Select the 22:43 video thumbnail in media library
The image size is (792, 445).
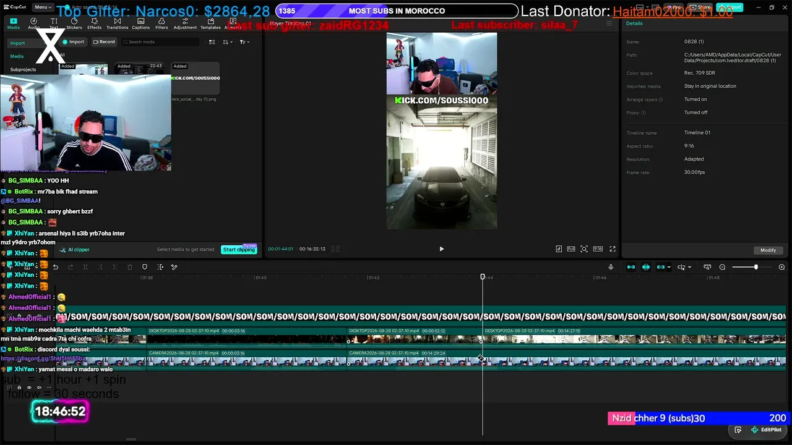coord(139,69)
